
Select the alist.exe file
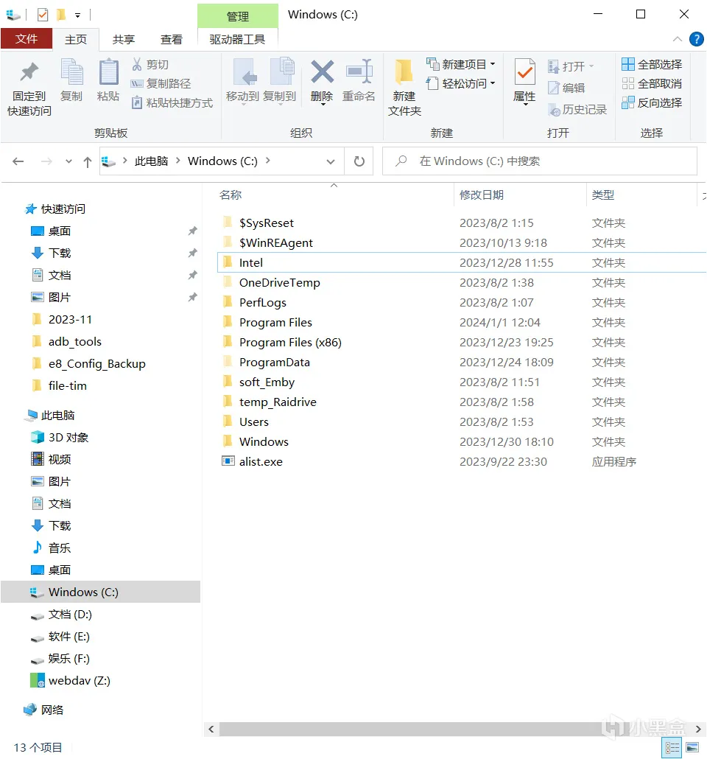coord(261,462)
